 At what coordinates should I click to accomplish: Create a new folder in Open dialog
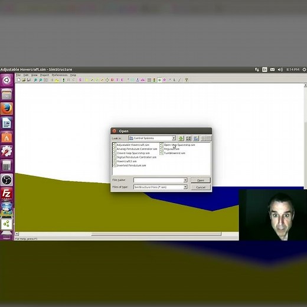(196, 138)
